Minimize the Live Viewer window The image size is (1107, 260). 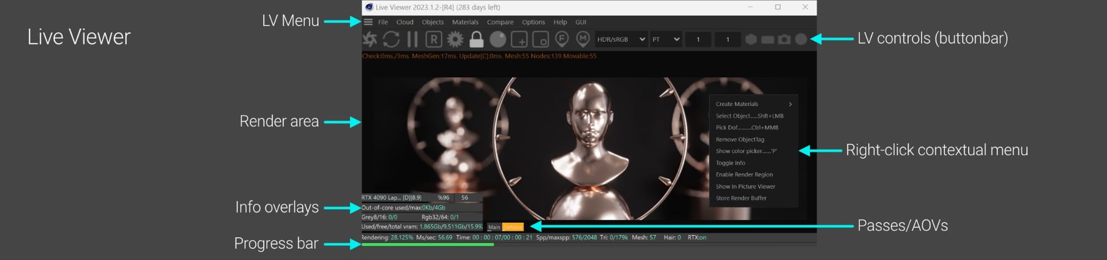pyautogui.click(x=751, y=7)
